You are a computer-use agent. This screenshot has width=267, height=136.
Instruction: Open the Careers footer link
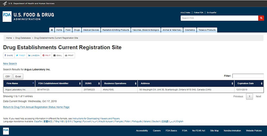click(x=157, y=131)
